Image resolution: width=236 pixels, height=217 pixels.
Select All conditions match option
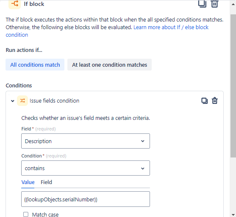pyautogui.click(x=35, y=65)
